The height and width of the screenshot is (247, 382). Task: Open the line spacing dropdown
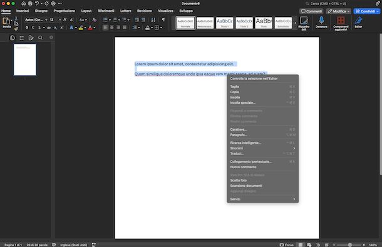point(136,28)
